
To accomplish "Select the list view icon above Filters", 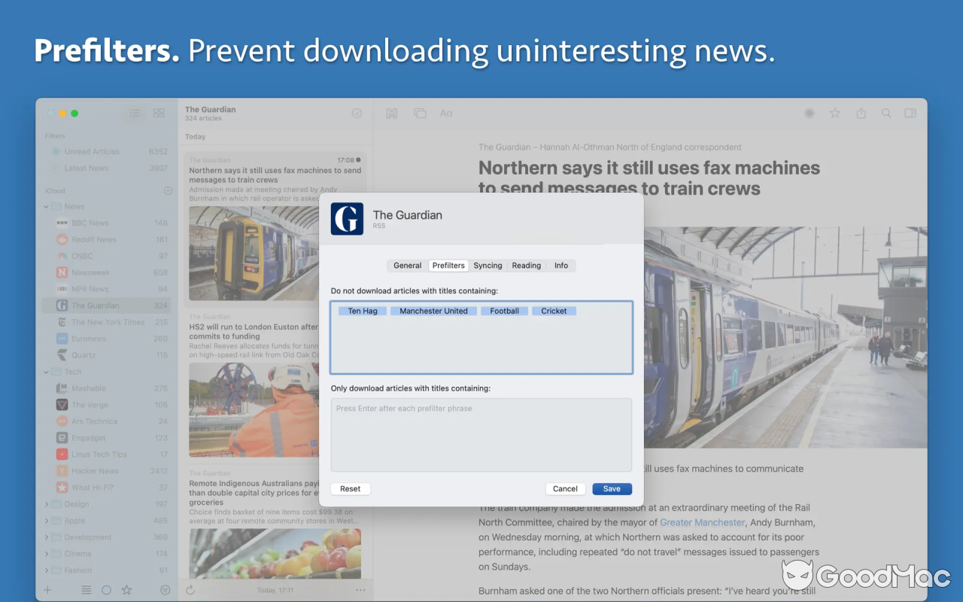I will [135, 113].
